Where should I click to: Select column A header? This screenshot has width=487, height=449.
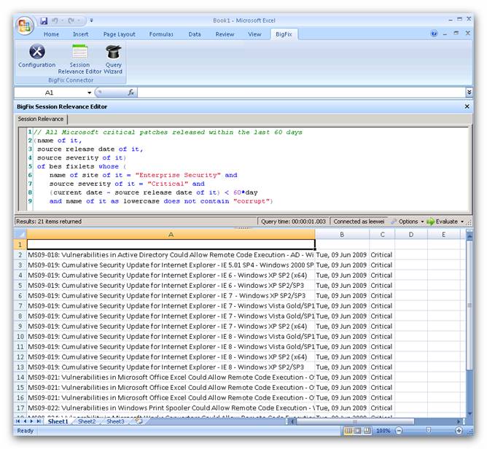point(171,235)
